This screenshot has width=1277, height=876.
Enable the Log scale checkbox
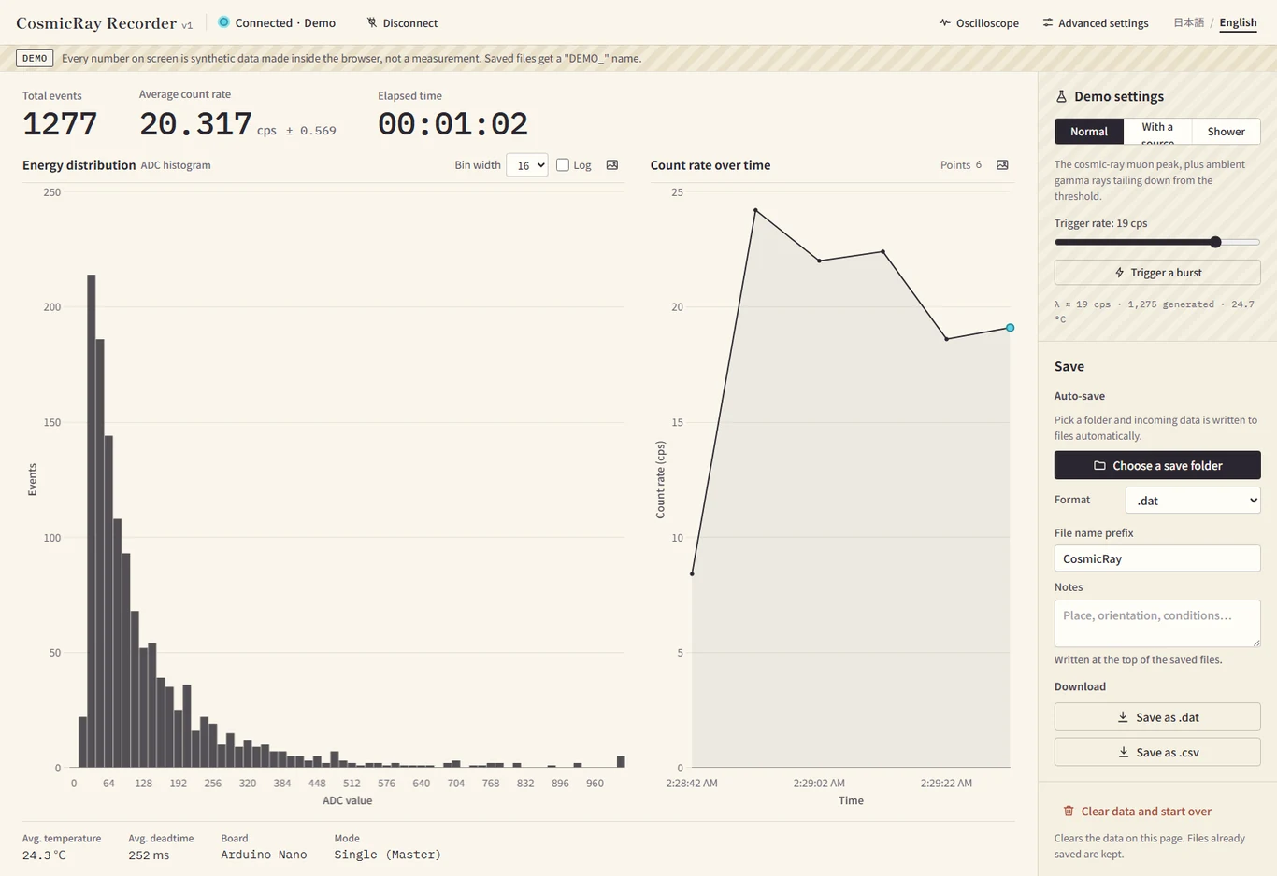pos(563,165)
